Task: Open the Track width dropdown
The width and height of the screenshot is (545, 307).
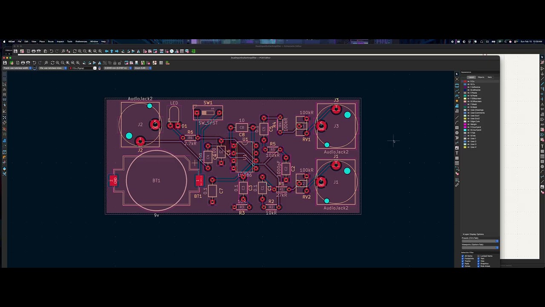Action: [x=17, y=68]
